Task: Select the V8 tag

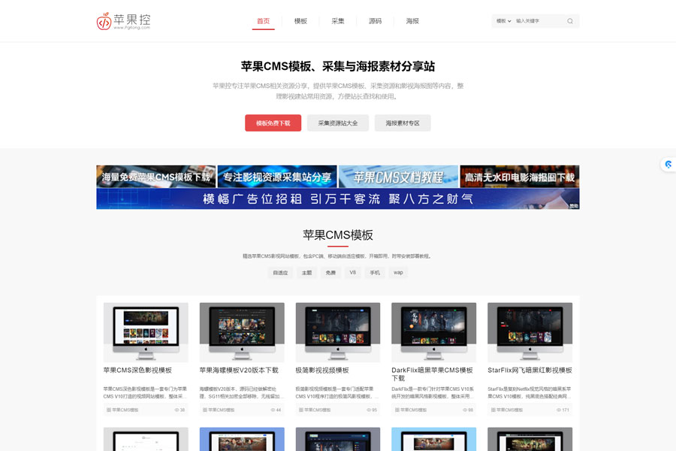Action: click(x=353, y=273)
